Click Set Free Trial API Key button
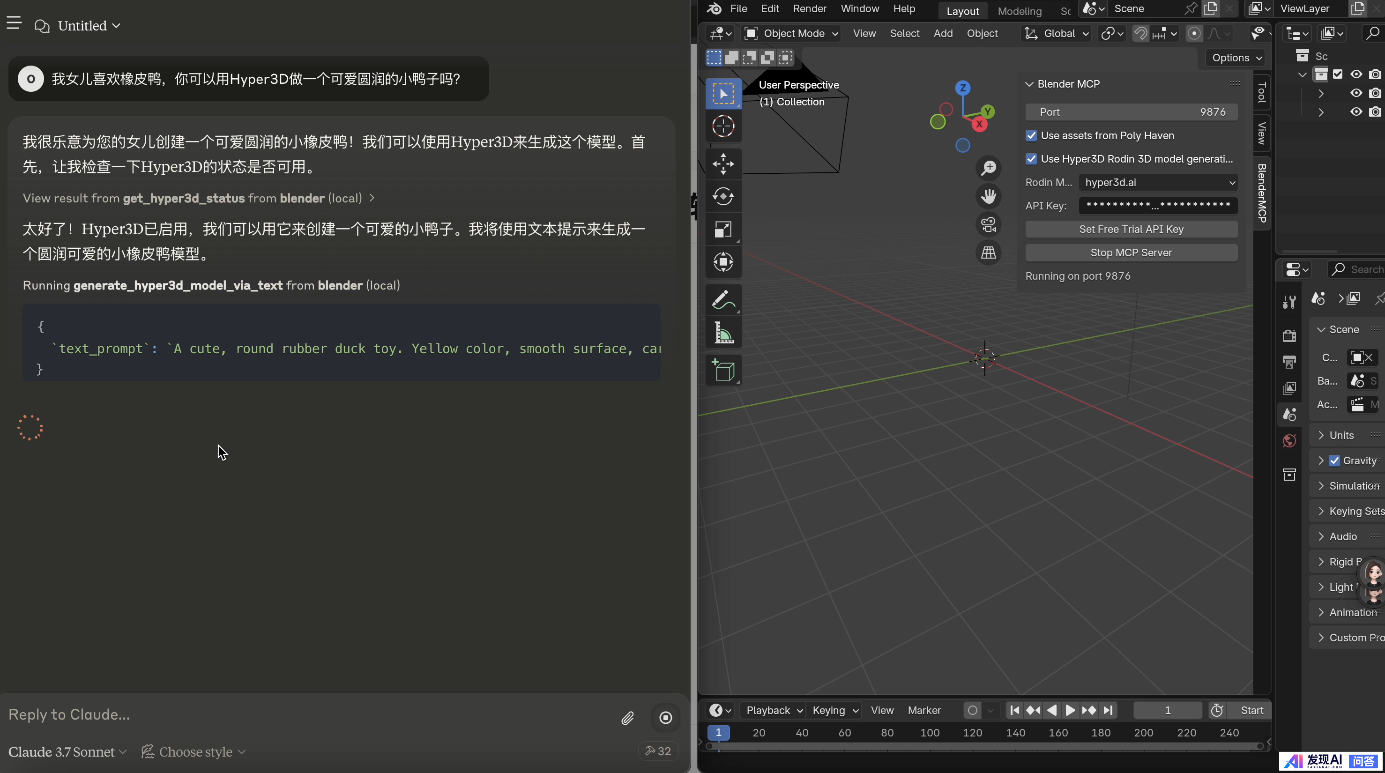1385x773 pixels. pyautogui.click(x=1131, y=229)
